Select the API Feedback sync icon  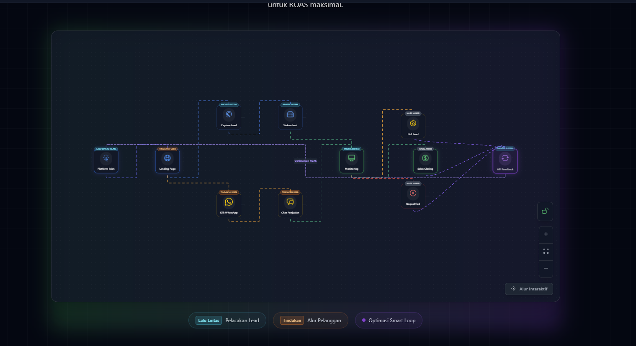point(505,158)
